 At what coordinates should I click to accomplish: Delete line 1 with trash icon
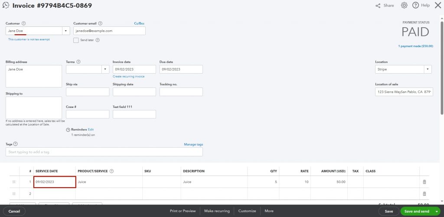coord(424,182)
